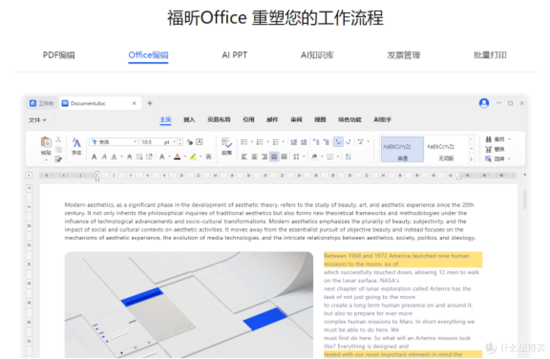
Task: Open the AI知识库 feature tab
Action: (317, 55)
